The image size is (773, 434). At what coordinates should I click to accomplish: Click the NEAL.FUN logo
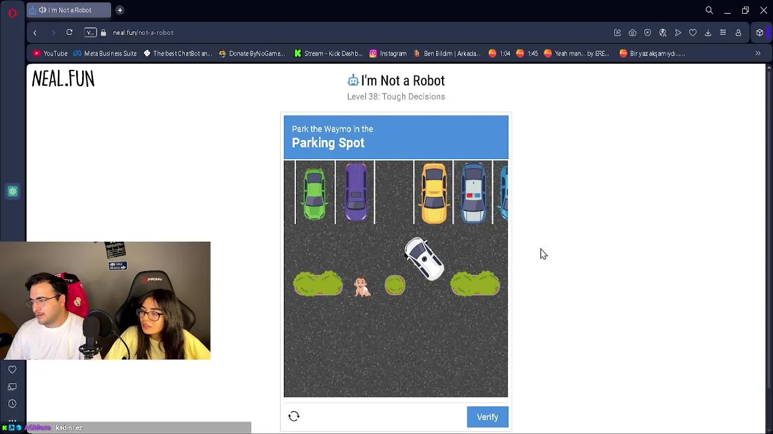coord(63,79)
